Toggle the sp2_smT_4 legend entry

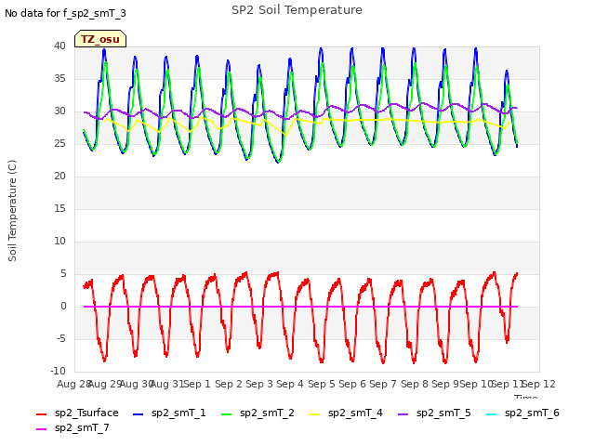346,413
